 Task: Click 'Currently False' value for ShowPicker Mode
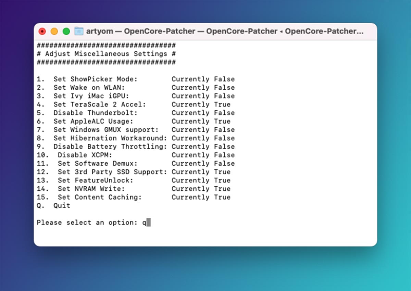203,79
